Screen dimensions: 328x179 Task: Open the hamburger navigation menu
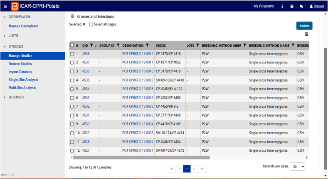click(4, 6)
